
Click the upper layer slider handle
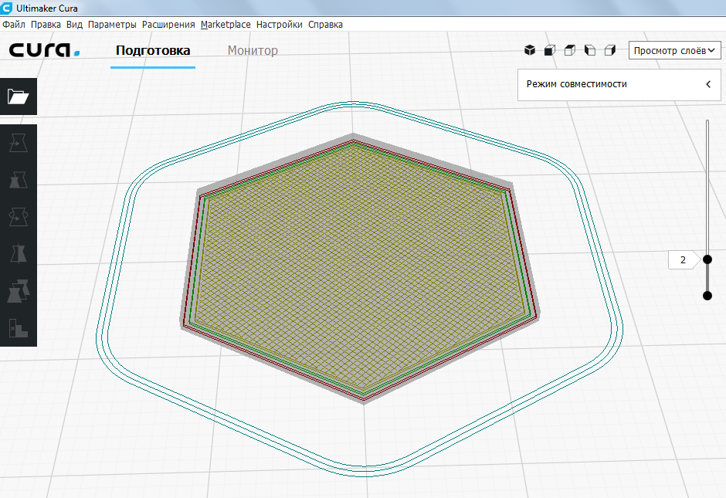pos(707,259)
